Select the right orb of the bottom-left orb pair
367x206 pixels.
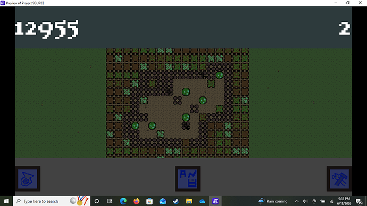[152, 126]
